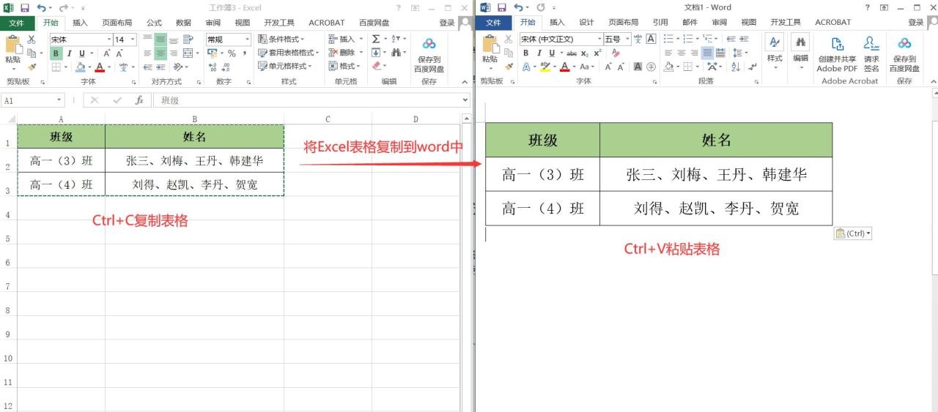Screen dimensions: 938x412
Task: Click 创建并共享 Adobe PDF button in Word
Action: [x=838, y=54]
